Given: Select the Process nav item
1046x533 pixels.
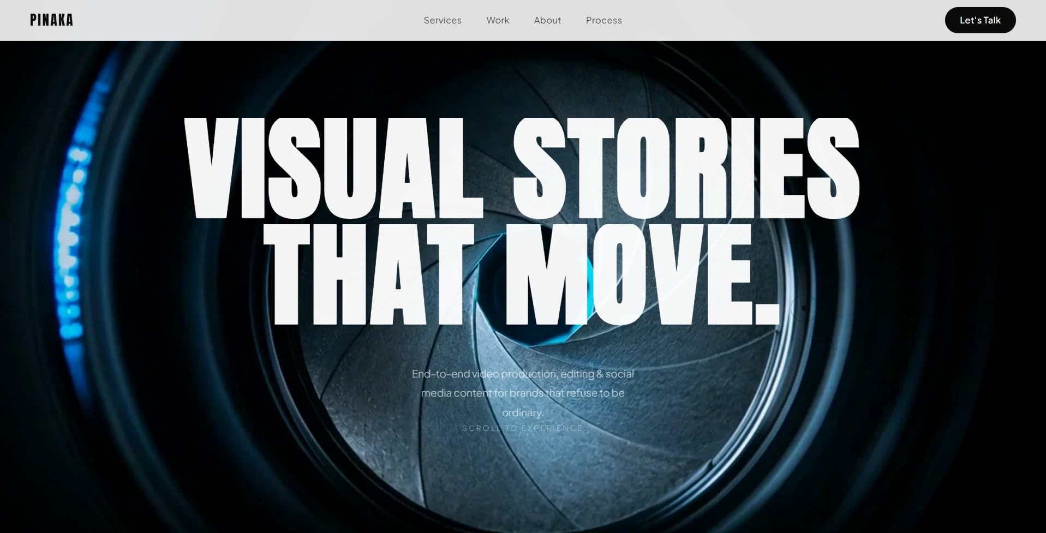Looking at the screenshot, I should [604, 20].
